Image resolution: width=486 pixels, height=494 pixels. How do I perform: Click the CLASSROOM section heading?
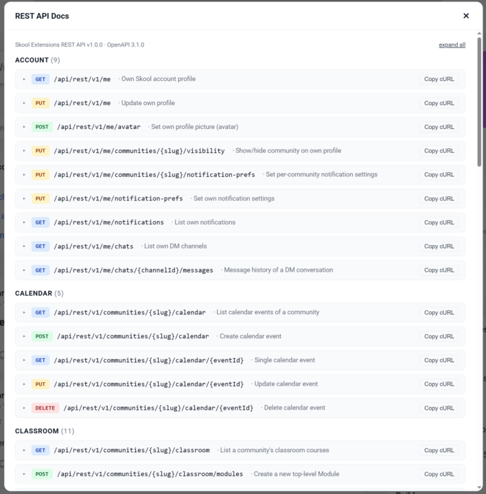(x=37, y=431)
